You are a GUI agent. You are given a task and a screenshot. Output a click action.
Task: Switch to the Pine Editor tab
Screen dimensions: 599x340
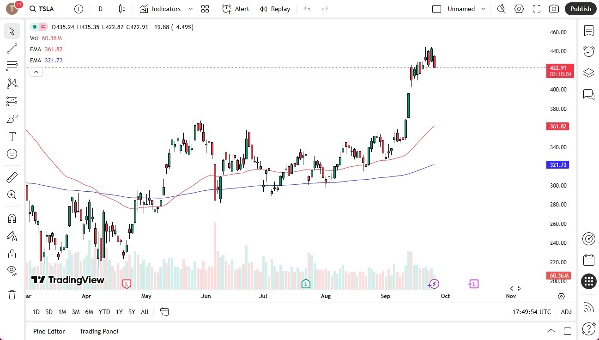click(48, 331)
